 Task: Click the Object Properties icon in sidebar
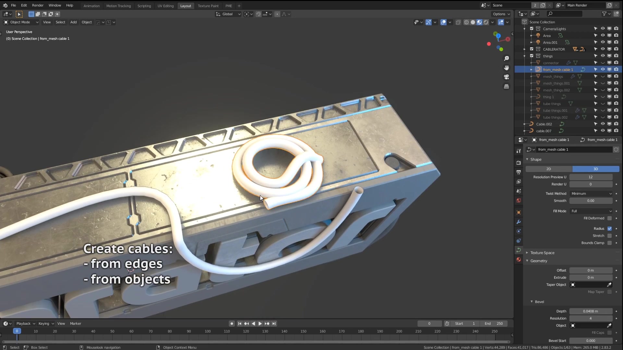tap(519, 212)
